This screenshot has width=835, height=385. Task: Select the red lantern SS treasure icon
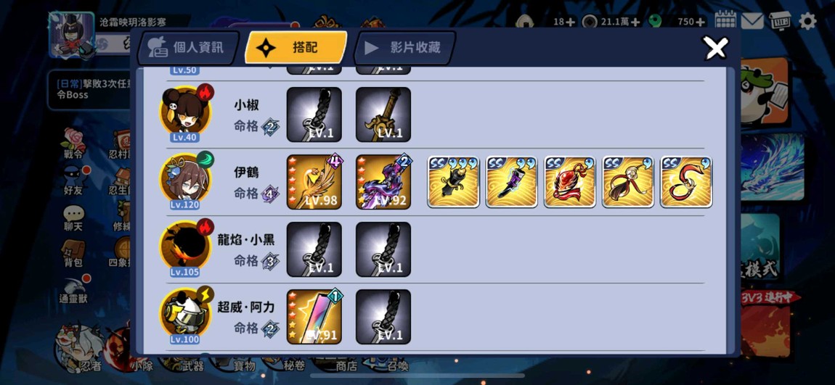tap(570, 182)
